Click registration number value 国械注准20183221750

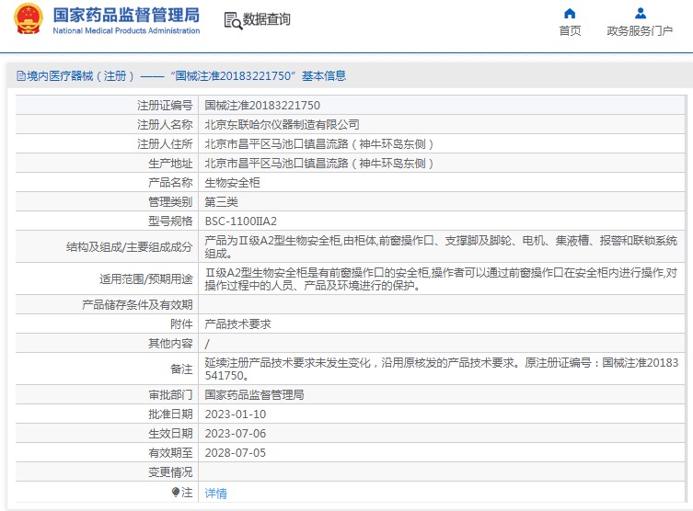261,106
